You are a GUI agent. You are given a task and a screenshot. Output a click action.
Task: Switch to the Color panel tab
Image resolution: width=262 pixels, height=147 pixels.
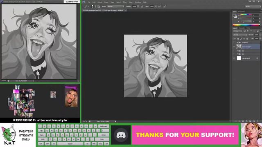point(235,12)
